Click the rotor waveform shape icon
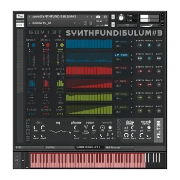 [x=86, y=127]
